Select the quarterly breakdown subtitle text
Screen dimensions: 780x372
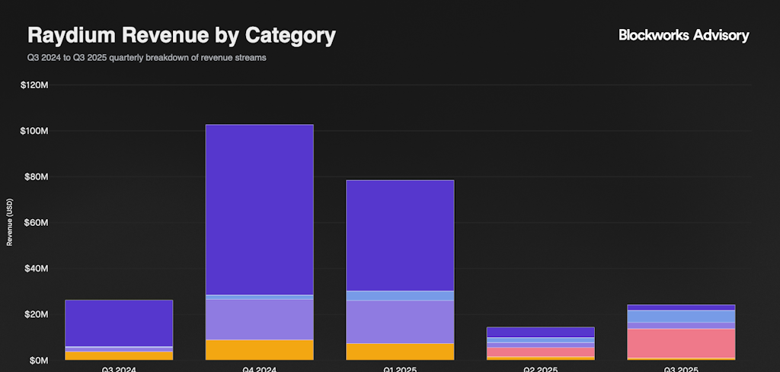147,58
